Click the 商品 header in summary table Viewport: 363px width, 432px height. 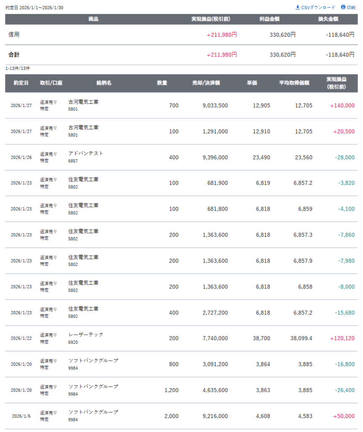94,19
